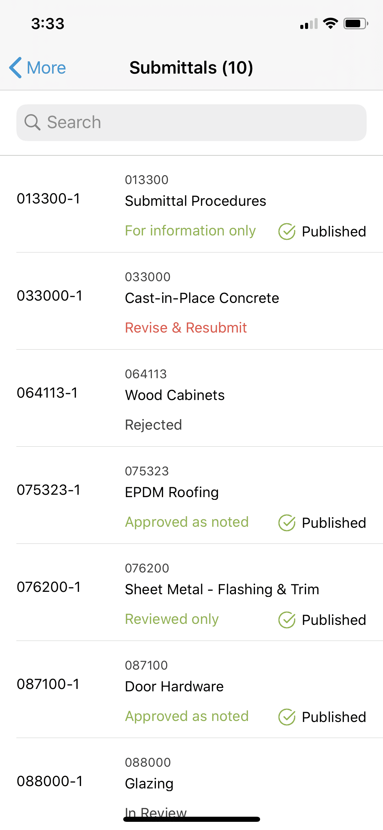Tap the For information only status
Image resolution: width=383 pixels, height=830 pixels.
(190, 231)
